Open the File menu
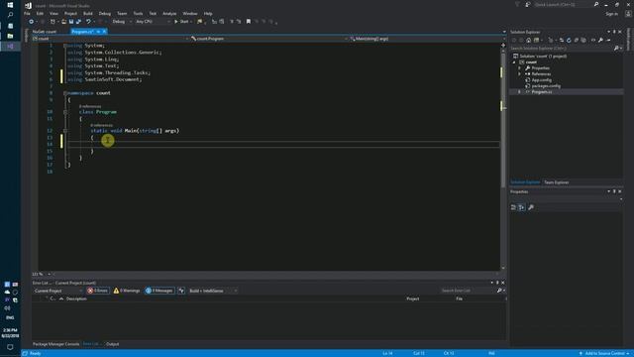Viewport: 634px width, 357px height. (x=27, y=13)
